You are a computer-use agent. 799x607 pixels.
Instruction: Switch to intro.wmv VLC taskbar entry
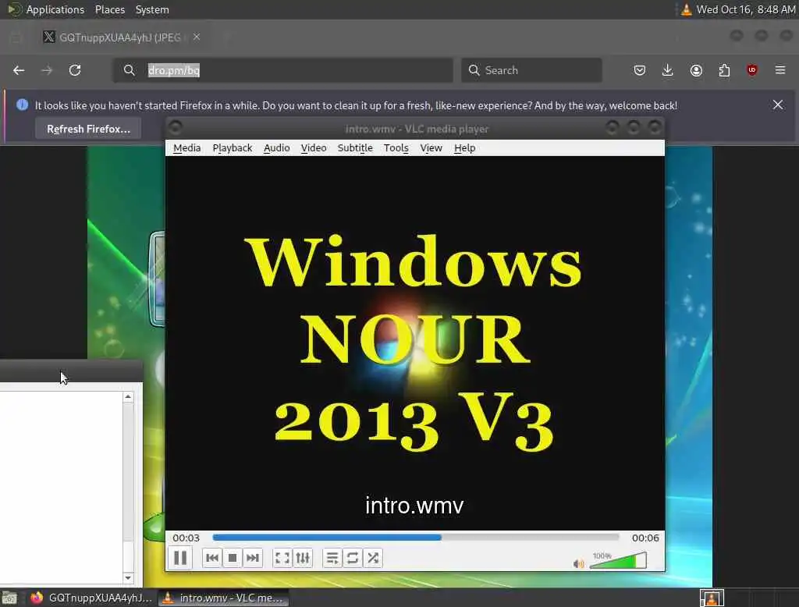(x=224, y=598)
